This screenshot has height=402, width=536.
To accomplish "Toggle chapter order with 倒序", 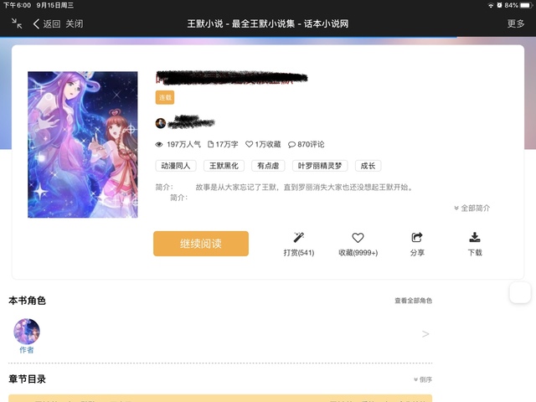I will tap(423, 379).
